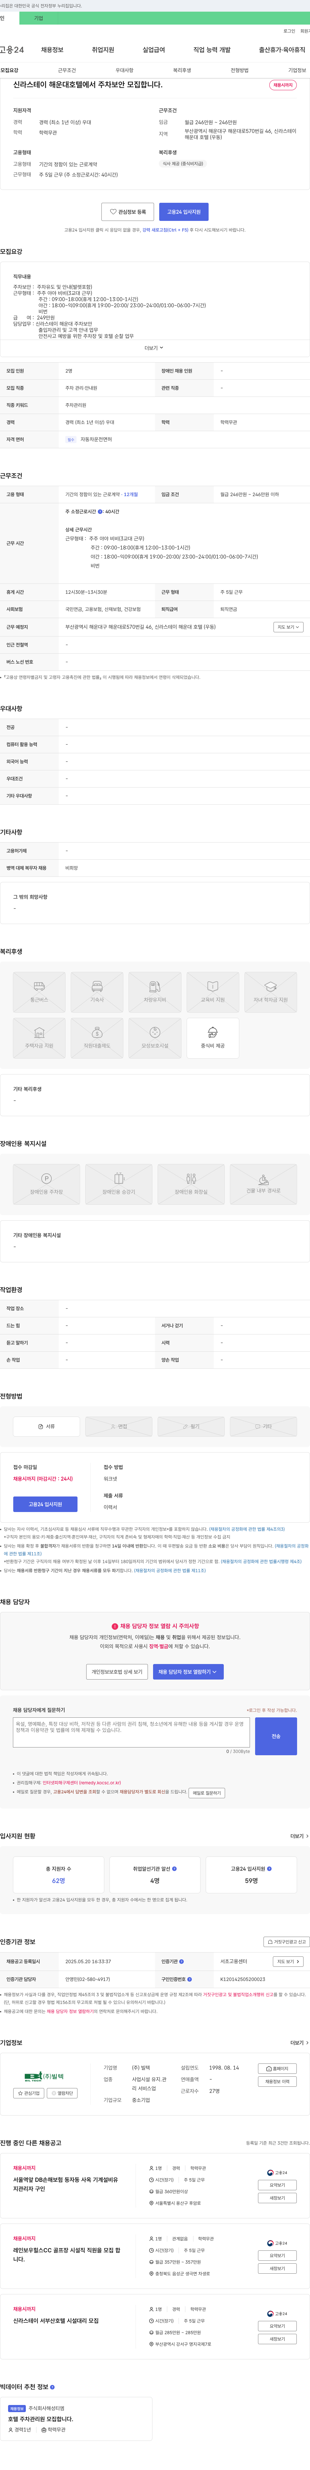This screenshot has height=2470, width=310.
Task: Switch to the 모집요강 tab
Action: click(x=10, y=70)
